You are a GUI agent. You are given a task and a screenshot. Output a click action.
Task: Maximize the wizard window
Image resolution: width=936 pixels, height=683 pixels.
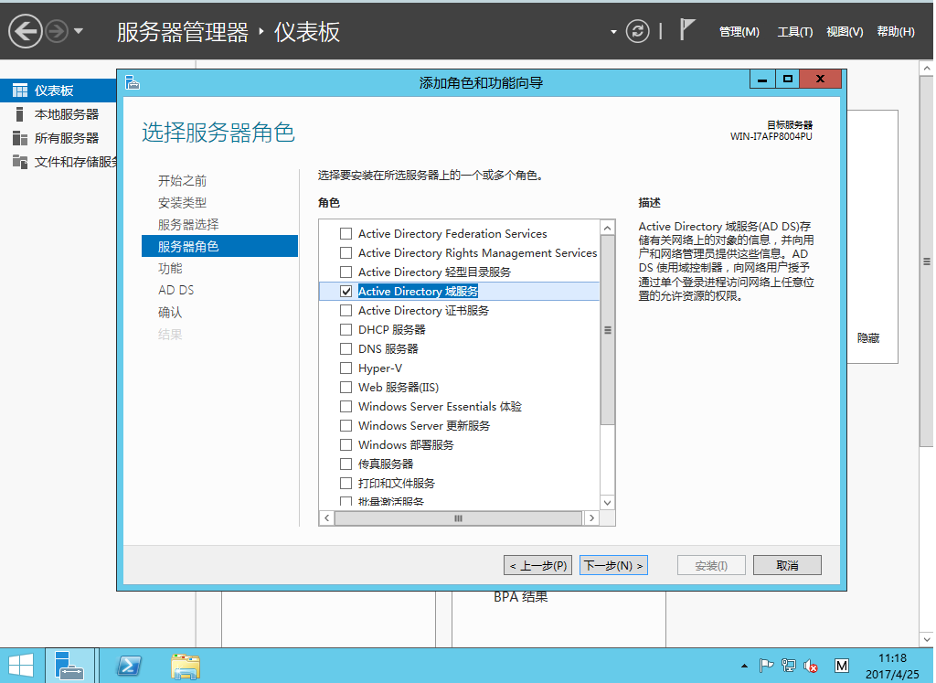click(x=787, y=80)
